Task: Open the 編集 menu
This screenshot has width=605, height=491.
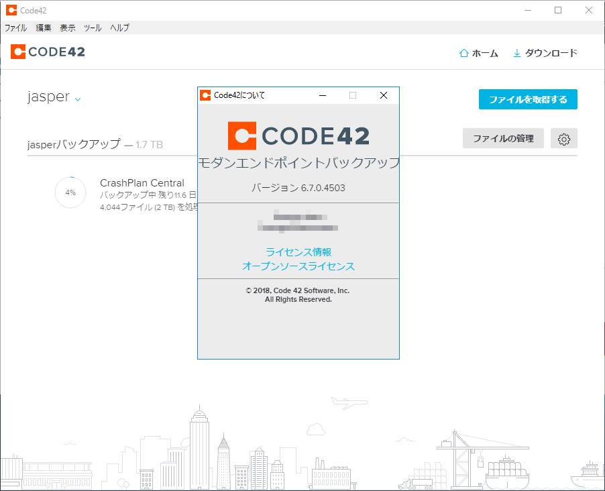Action: tap(43, 28)
